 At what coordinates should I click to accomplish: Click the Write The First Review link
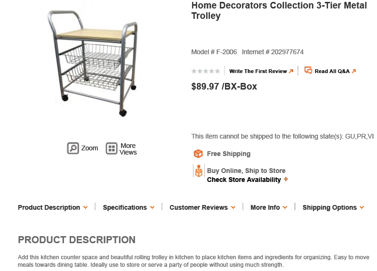tap(258, 71)
